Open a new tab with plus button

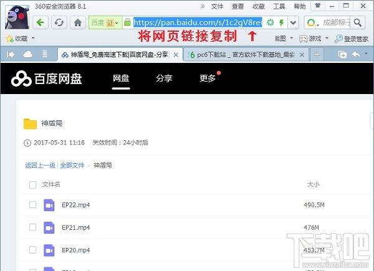(317, 55)
